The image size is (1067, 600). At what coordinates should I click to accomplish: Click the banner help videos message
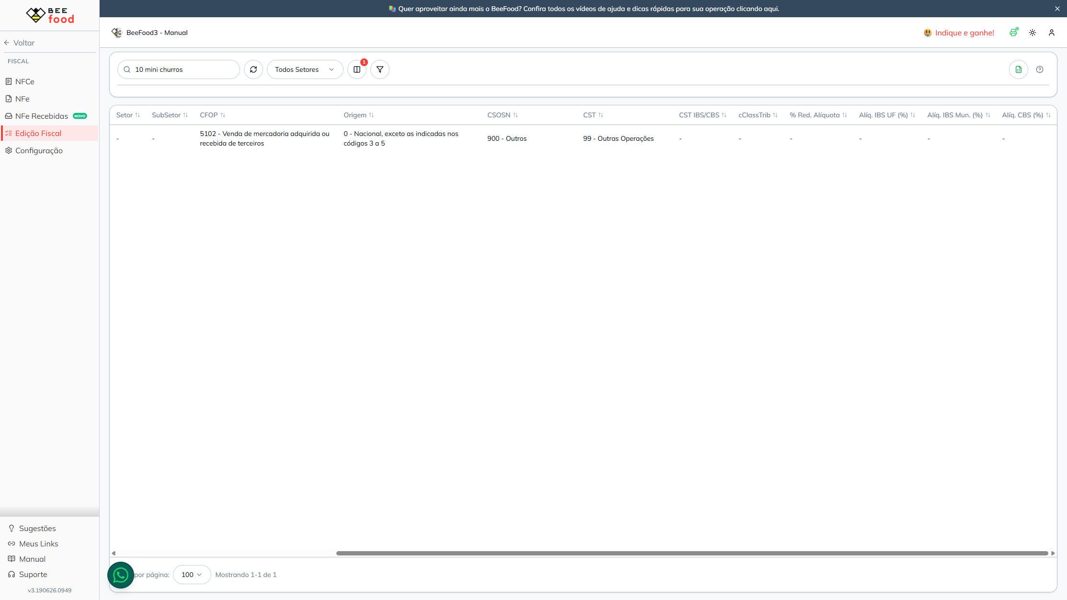[x=584, y=9]
